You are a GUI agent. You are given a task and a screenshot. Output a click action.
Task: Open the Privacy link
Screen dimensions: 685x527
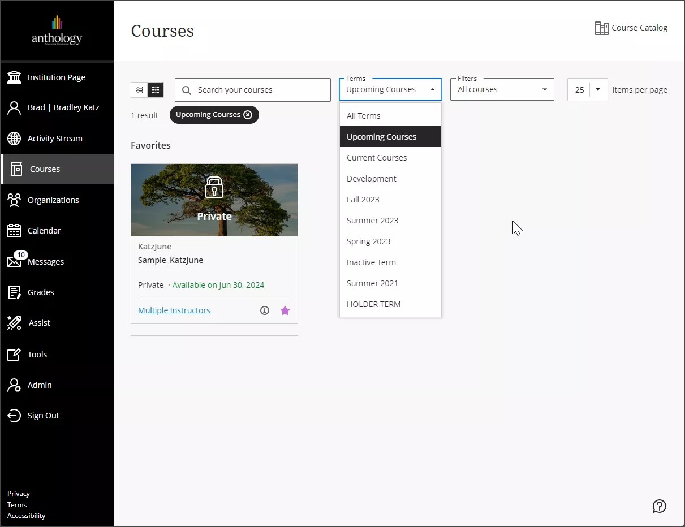[x=18, y=493]
